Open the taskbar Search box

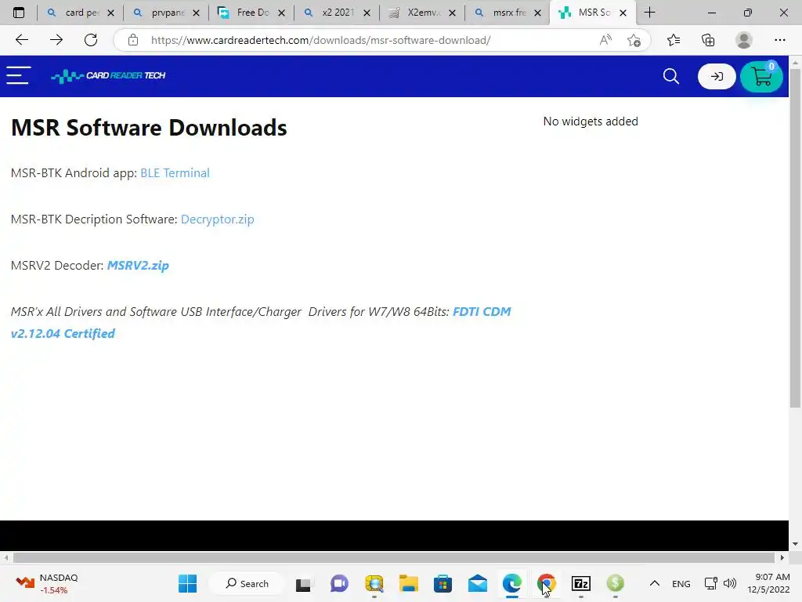[247, 583]
